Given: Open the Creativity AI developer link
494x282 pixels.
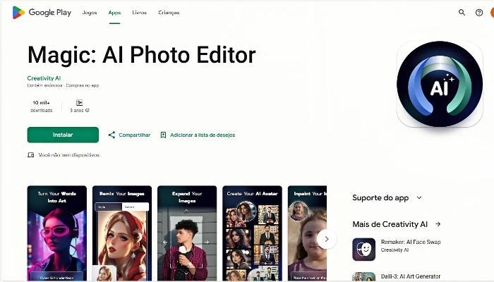Looking at the screenshot, I should [x=44, y=78].
